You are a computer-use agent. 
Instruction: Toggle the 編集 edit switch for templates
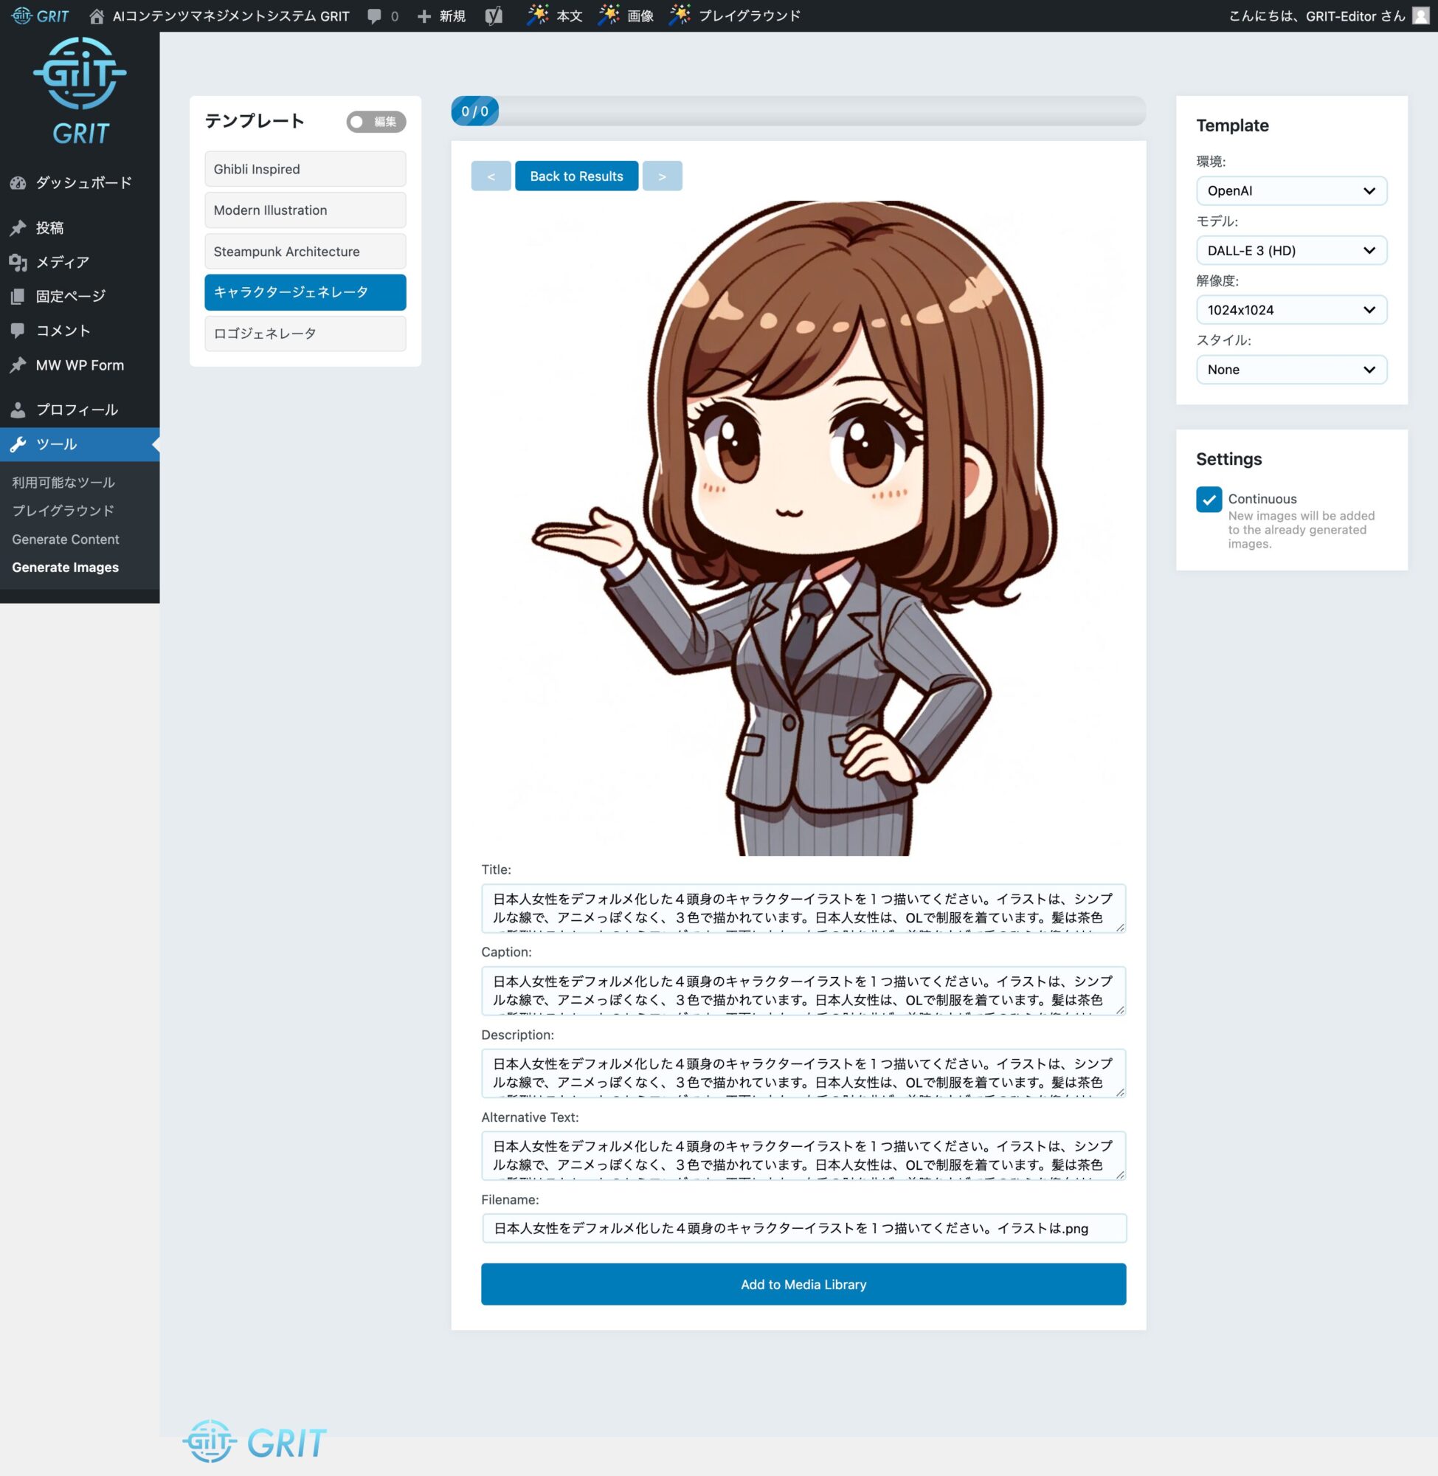[x=376, y=122]
